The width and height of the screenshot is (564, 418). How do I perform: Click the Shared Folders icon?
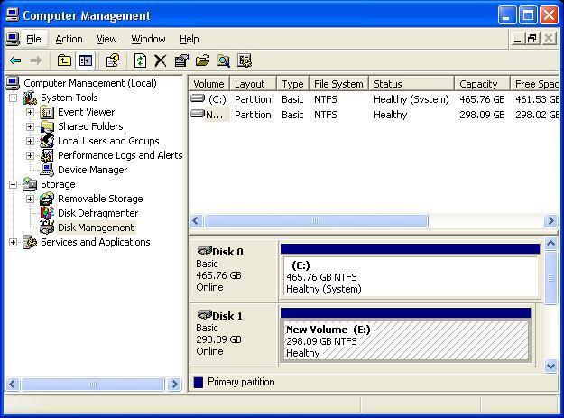coord(47,127)
